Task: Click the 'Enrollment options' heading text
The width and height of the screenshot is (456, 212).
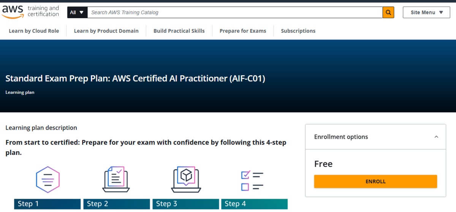Action: [341, 137]
